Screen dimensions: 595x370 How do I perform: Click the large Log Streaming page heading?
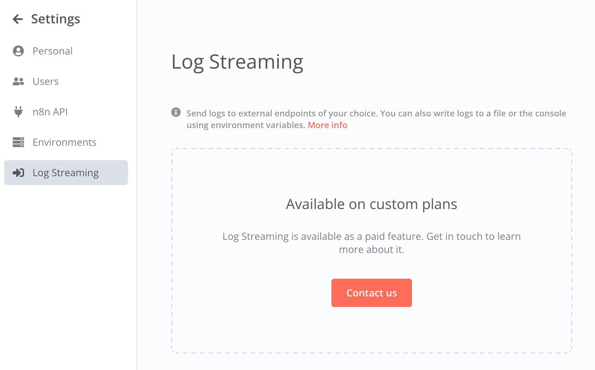pos(237,62)
